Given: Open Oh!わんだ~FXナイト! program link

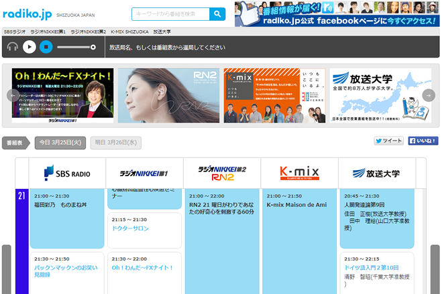Looking at the screenshot, I should click(142, 268).
